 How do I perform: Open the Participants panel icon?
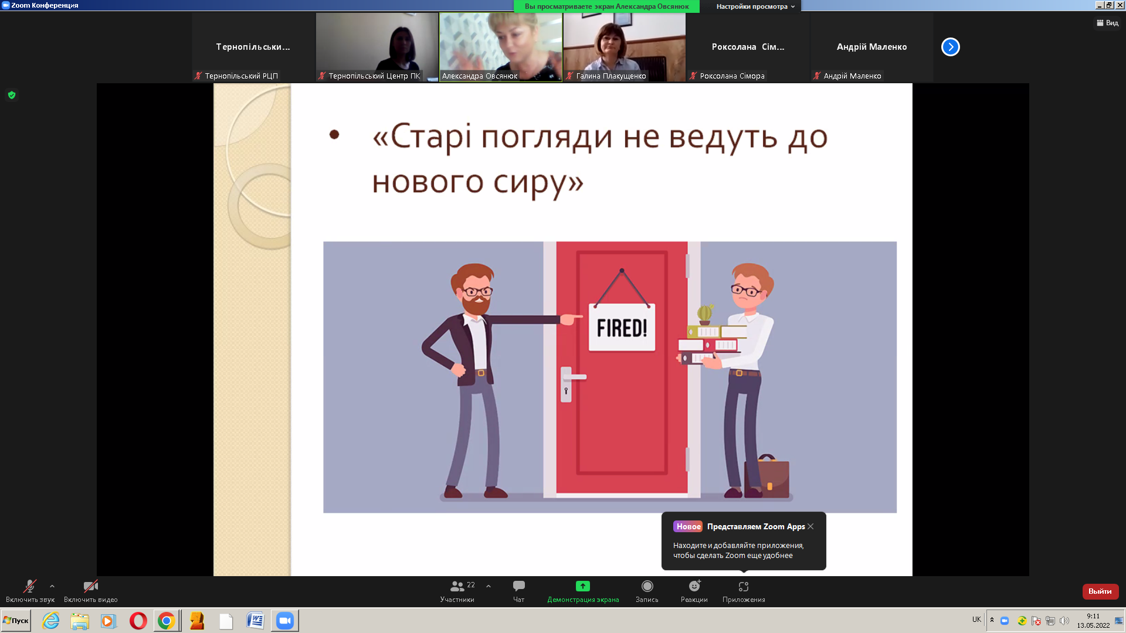click(457, 587)
